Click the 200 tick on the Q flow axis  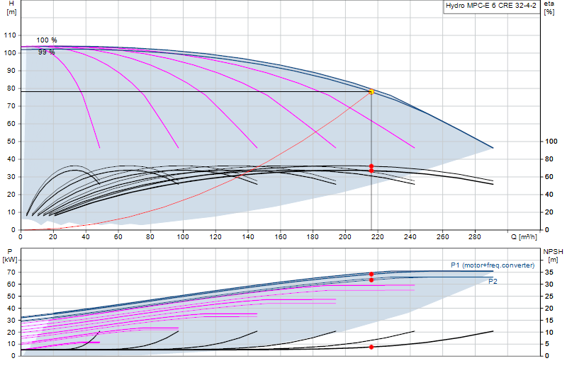(345, 237)
